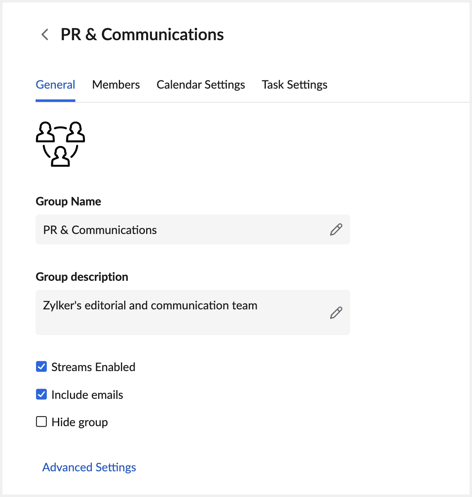
Task: Select the General tab
Action: pyautogui.click(x=55, y=84)
